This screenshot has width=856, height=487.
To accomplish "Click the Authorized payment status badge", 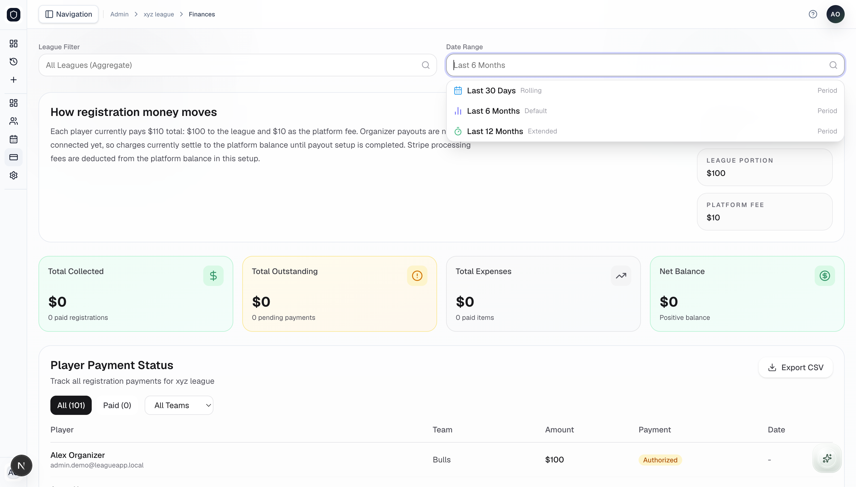I will pyautogui.click(x=660, y=460).
